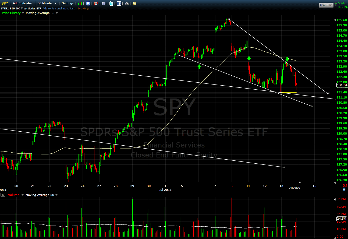Click the 131.84 current price label
Image resolution: width=348 pixels, height=239 pixels.
pyautogui.click(x=342, y=85)
